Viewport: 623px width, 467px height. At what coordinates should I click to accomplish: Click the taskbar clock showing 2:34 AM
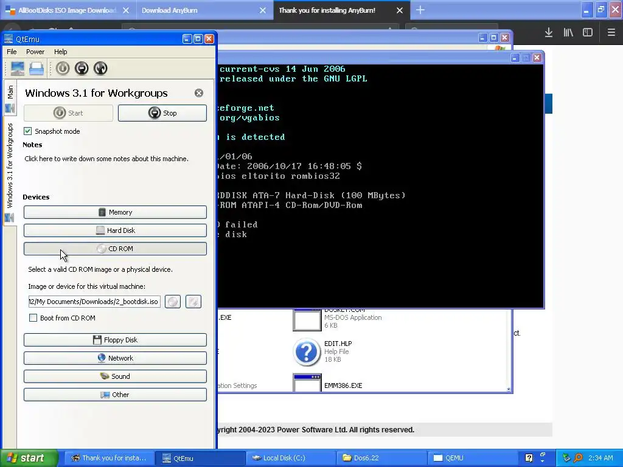point(600,458)
